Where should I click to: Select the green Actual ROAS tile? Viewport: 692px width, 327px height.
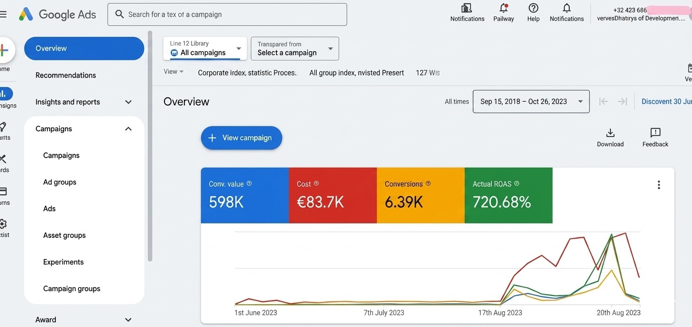tap(509, 195)
